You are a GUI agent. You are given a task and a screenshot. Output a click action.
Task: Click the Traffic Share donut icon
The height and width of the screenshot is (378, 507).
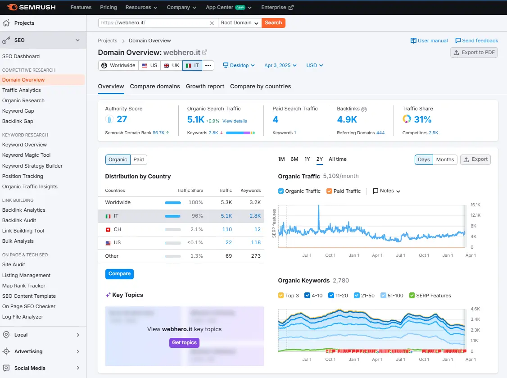click(407, 119)
